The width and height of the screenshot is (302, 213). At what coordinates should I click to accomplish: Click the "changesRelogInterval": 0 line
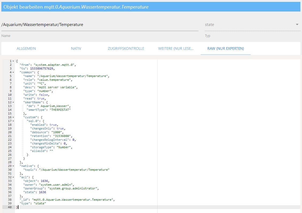[53, 140]
